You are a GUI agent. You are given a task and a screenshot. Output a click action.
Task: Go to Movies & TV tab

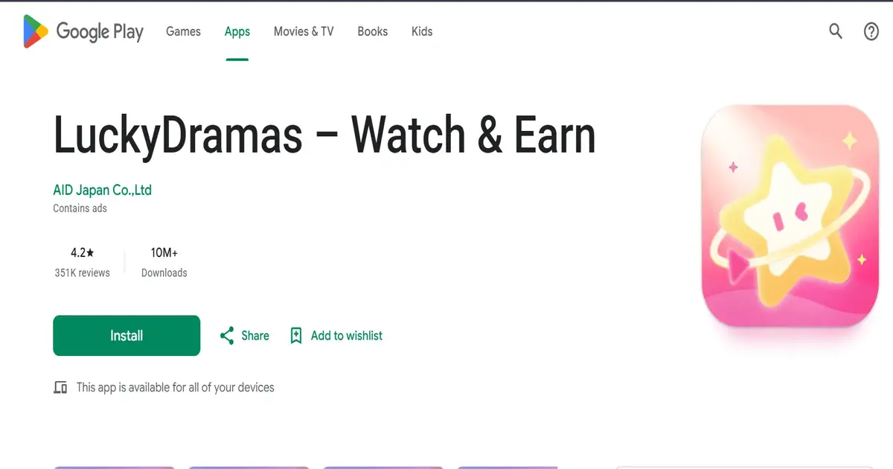(x=304, y=31)
